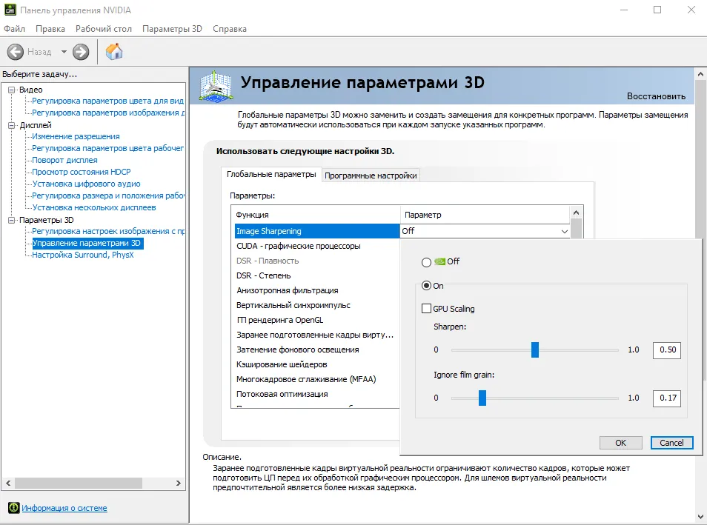Viewport: 707px width, 525px height.
Task: Select the On radio button
Action: coord(426,286)
